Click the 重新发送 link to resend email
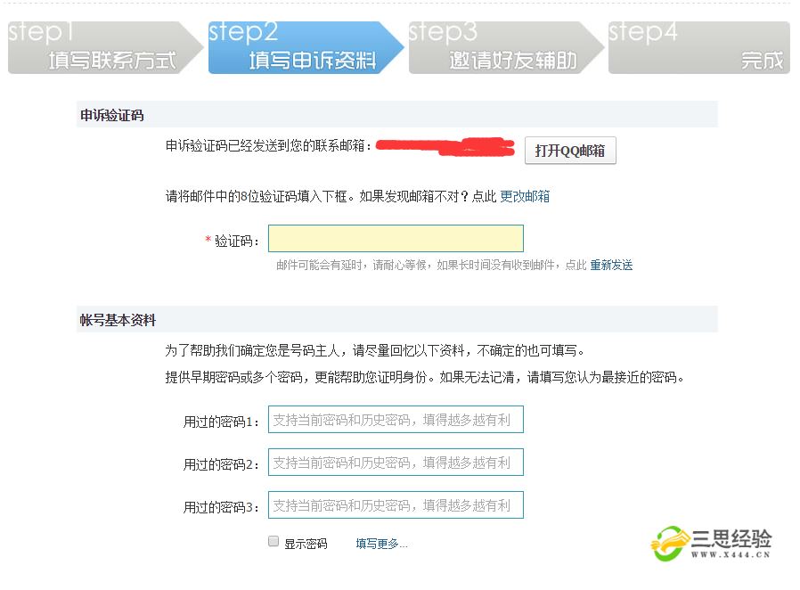 [611, 266]
